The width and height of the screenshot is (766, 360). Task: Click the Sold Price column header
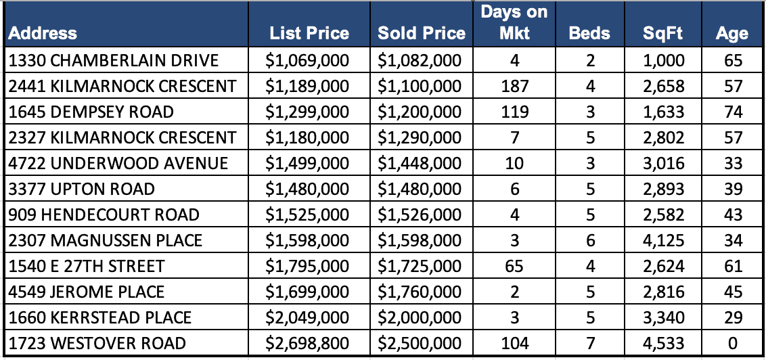421,33
